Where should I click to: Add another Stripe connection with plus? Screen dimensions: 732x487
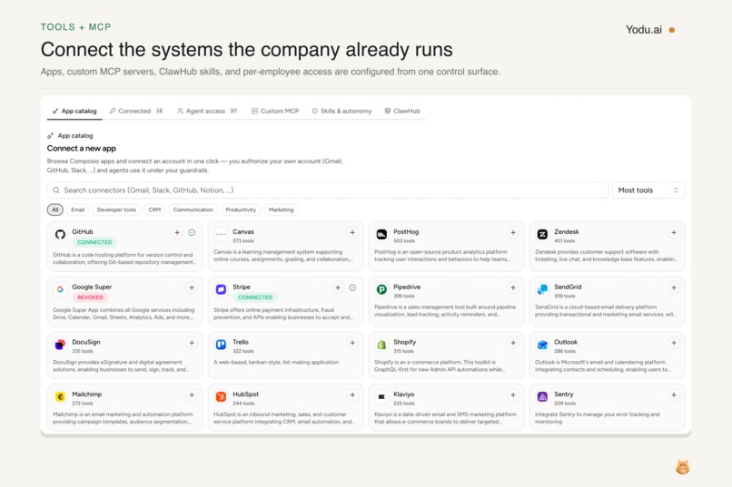(338, 287)
